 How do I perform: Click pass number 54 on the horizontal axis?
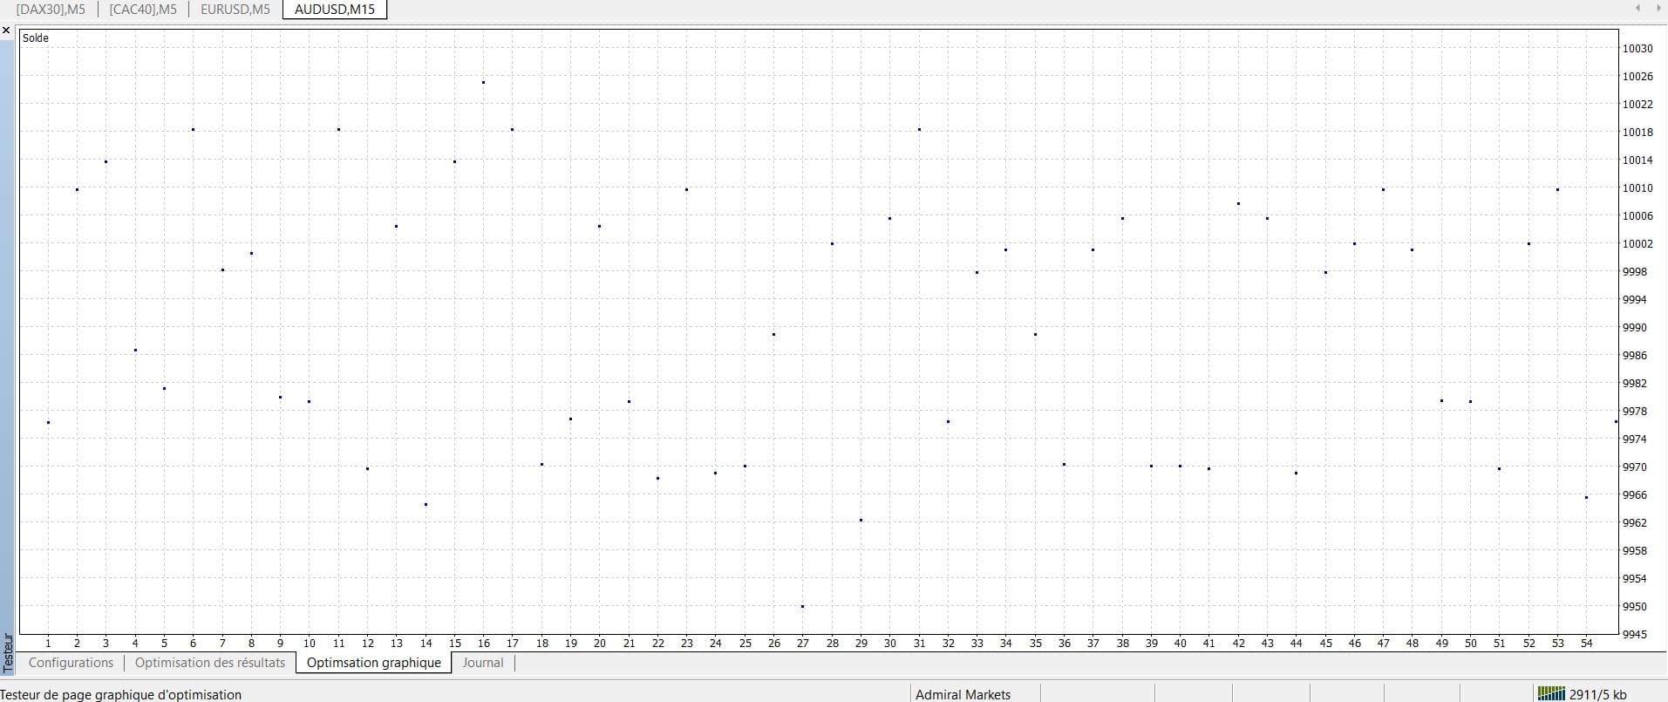(1587, 644)
